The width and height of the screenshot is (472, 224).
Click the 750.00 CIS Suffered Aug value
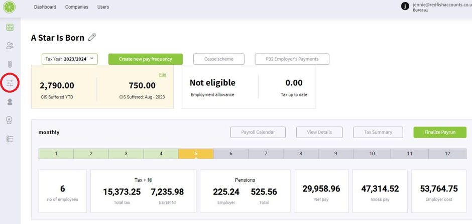point(142,86)
